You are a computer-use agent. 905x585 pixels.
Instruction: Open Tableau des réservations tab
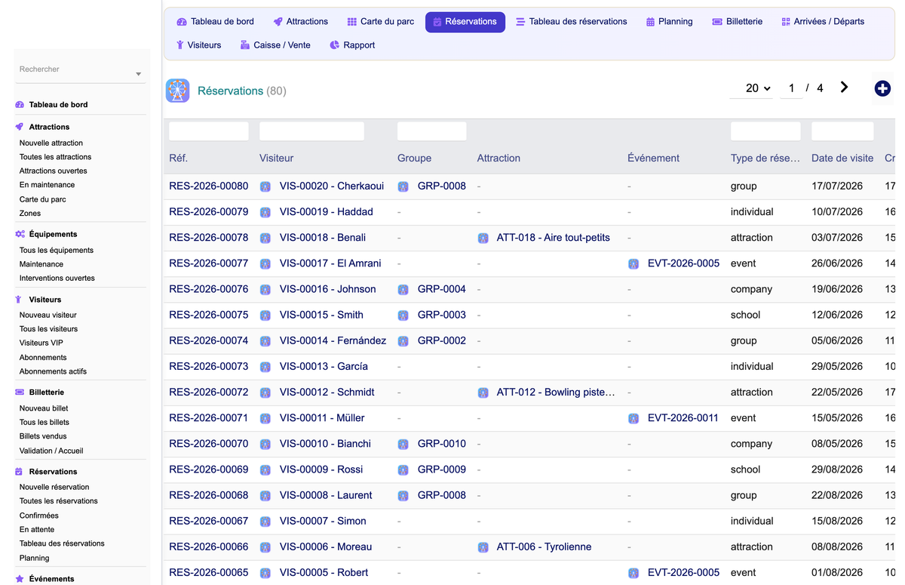click(x=571, y=22)
